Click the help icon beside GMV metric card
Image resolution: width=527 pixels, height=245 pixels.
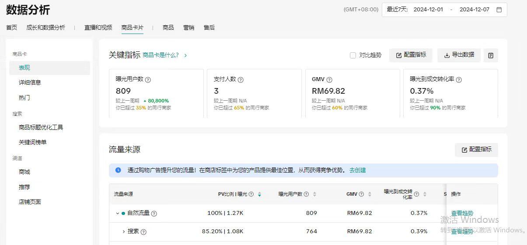(x=329, y=80)
